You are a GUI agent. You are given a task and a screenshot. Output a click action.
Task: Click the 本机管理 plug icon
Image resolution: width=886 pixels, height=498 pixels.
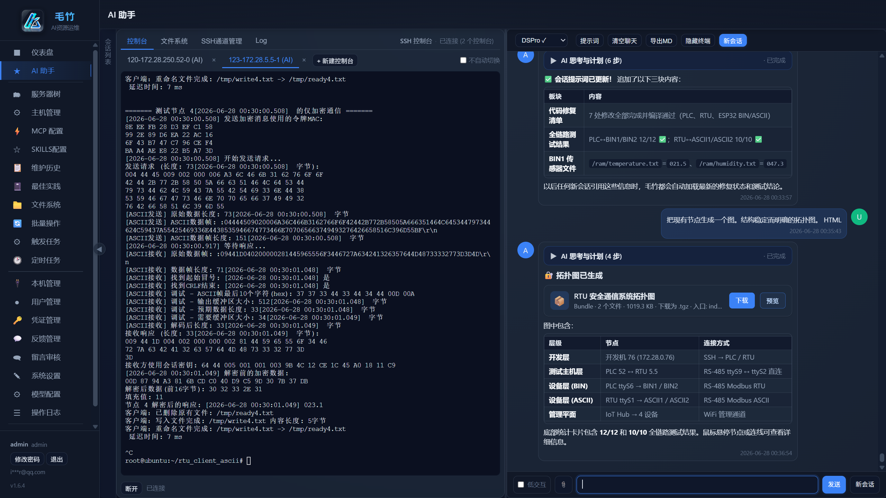tap(17, 284)
